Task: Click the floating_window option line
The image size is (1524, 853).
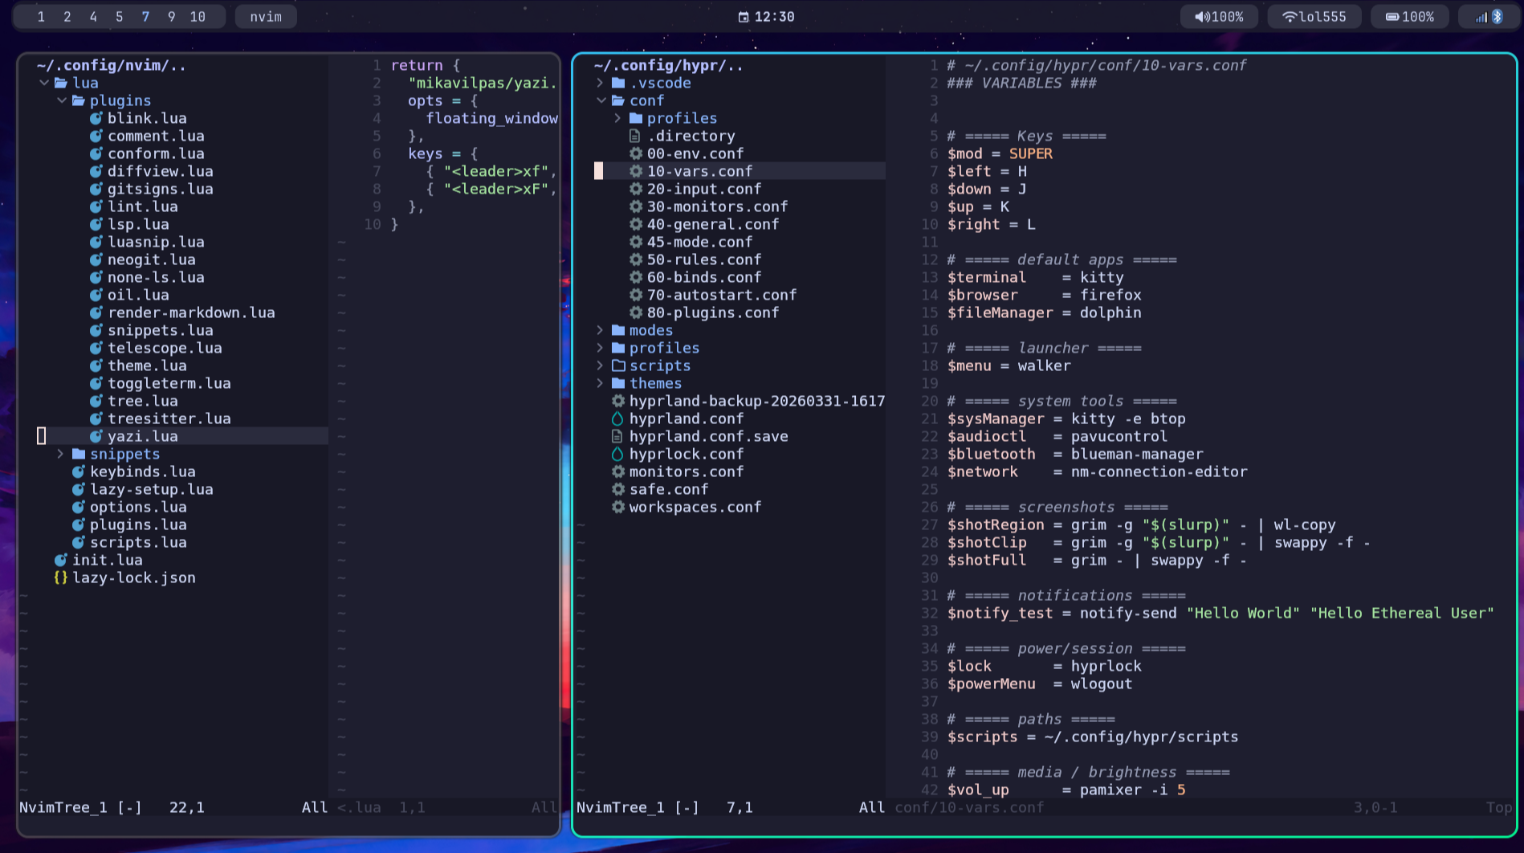Action: pos(491,118)
